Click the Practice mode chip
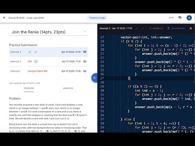Viewport: 195px width, 146px height. coord(97,18)
